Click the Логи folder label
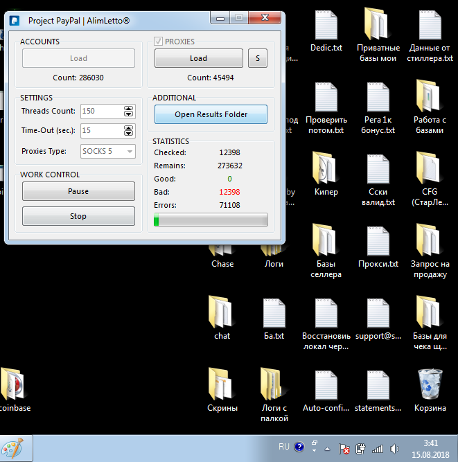The image size is (458, 462). click(x=274, y=264)
